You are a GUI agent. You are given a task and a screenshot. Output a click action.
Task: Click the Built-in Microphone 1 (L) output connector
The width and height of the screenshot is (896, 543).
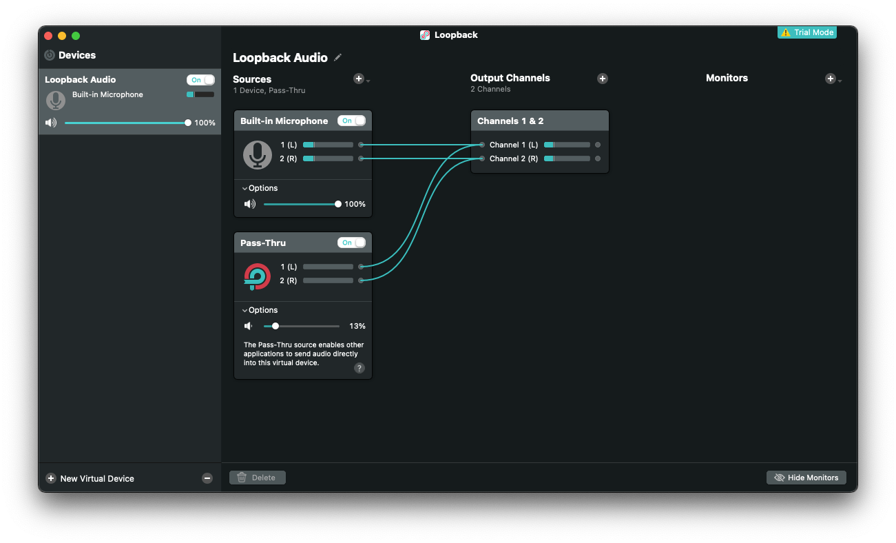tap(361, 145)
